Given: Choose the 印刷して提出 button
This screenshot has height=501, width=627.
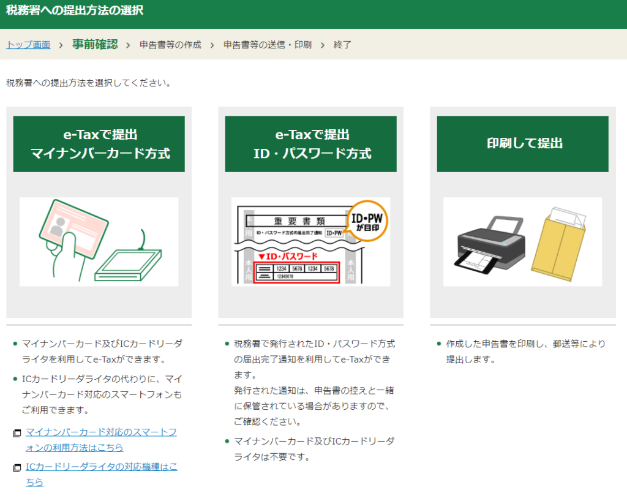Looking at the screenshot, I should 523,144.
